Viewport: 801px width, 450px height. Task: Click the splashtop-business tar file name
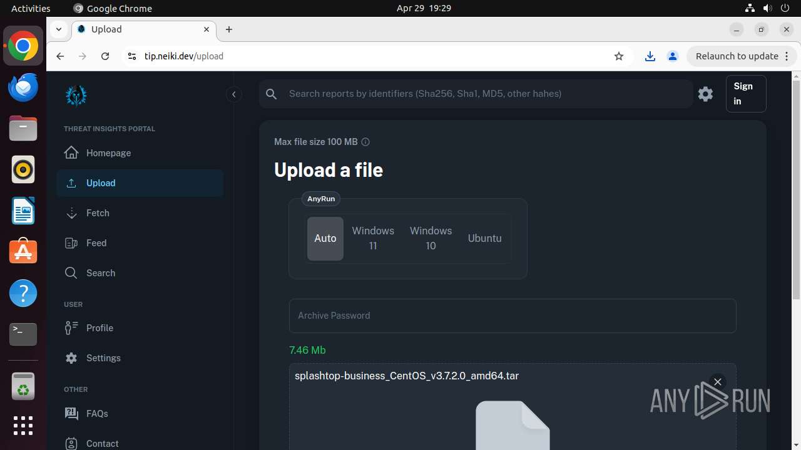tap(407, 376)
